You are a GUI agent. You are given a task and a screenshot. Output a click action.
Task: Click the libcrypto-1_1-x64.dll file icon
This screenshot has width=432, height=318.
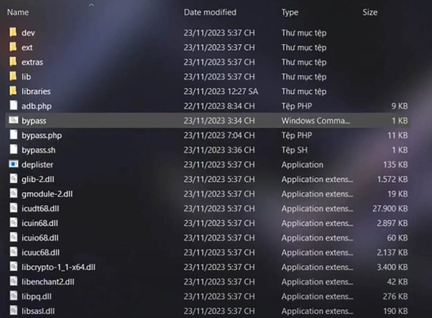coord(13,267)
